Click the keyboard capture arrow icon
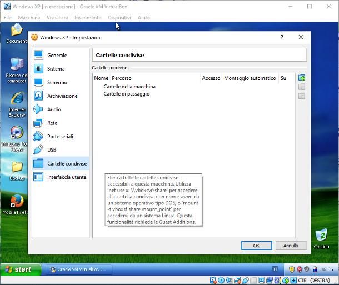 tap(293, 280)
